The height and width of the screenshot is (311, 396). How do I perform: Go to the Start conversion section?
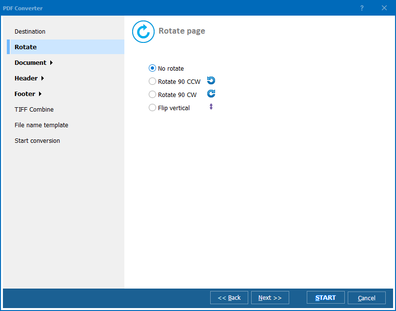[37, 140]
